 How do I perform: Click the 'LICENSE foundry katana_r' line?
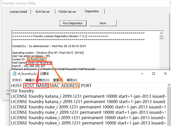[x=88, y=102]
